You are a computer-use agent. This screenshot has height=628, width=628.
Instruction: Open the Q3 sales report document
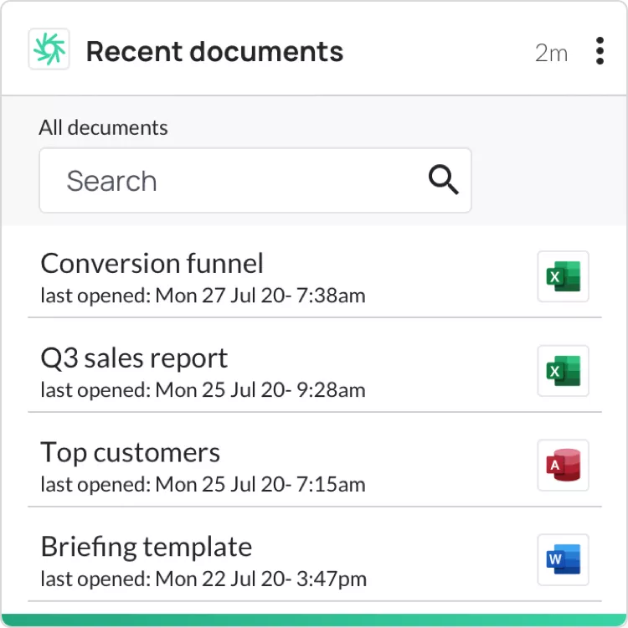click(134, 358)
